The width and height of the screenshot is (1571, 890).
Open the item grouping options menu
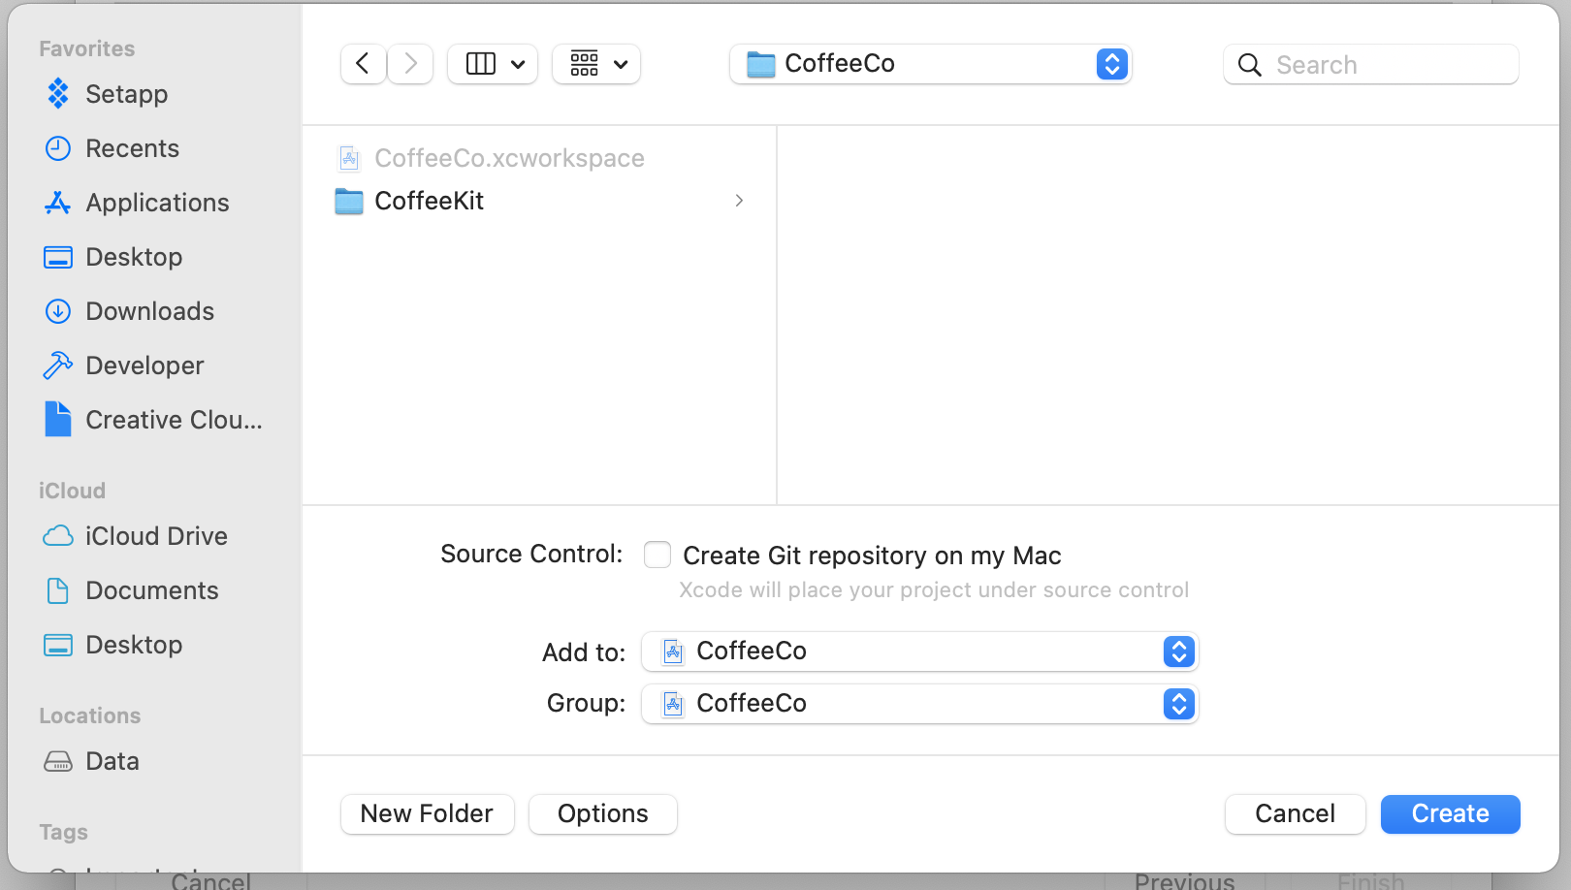pyautogui.click(x=596, y=64)
